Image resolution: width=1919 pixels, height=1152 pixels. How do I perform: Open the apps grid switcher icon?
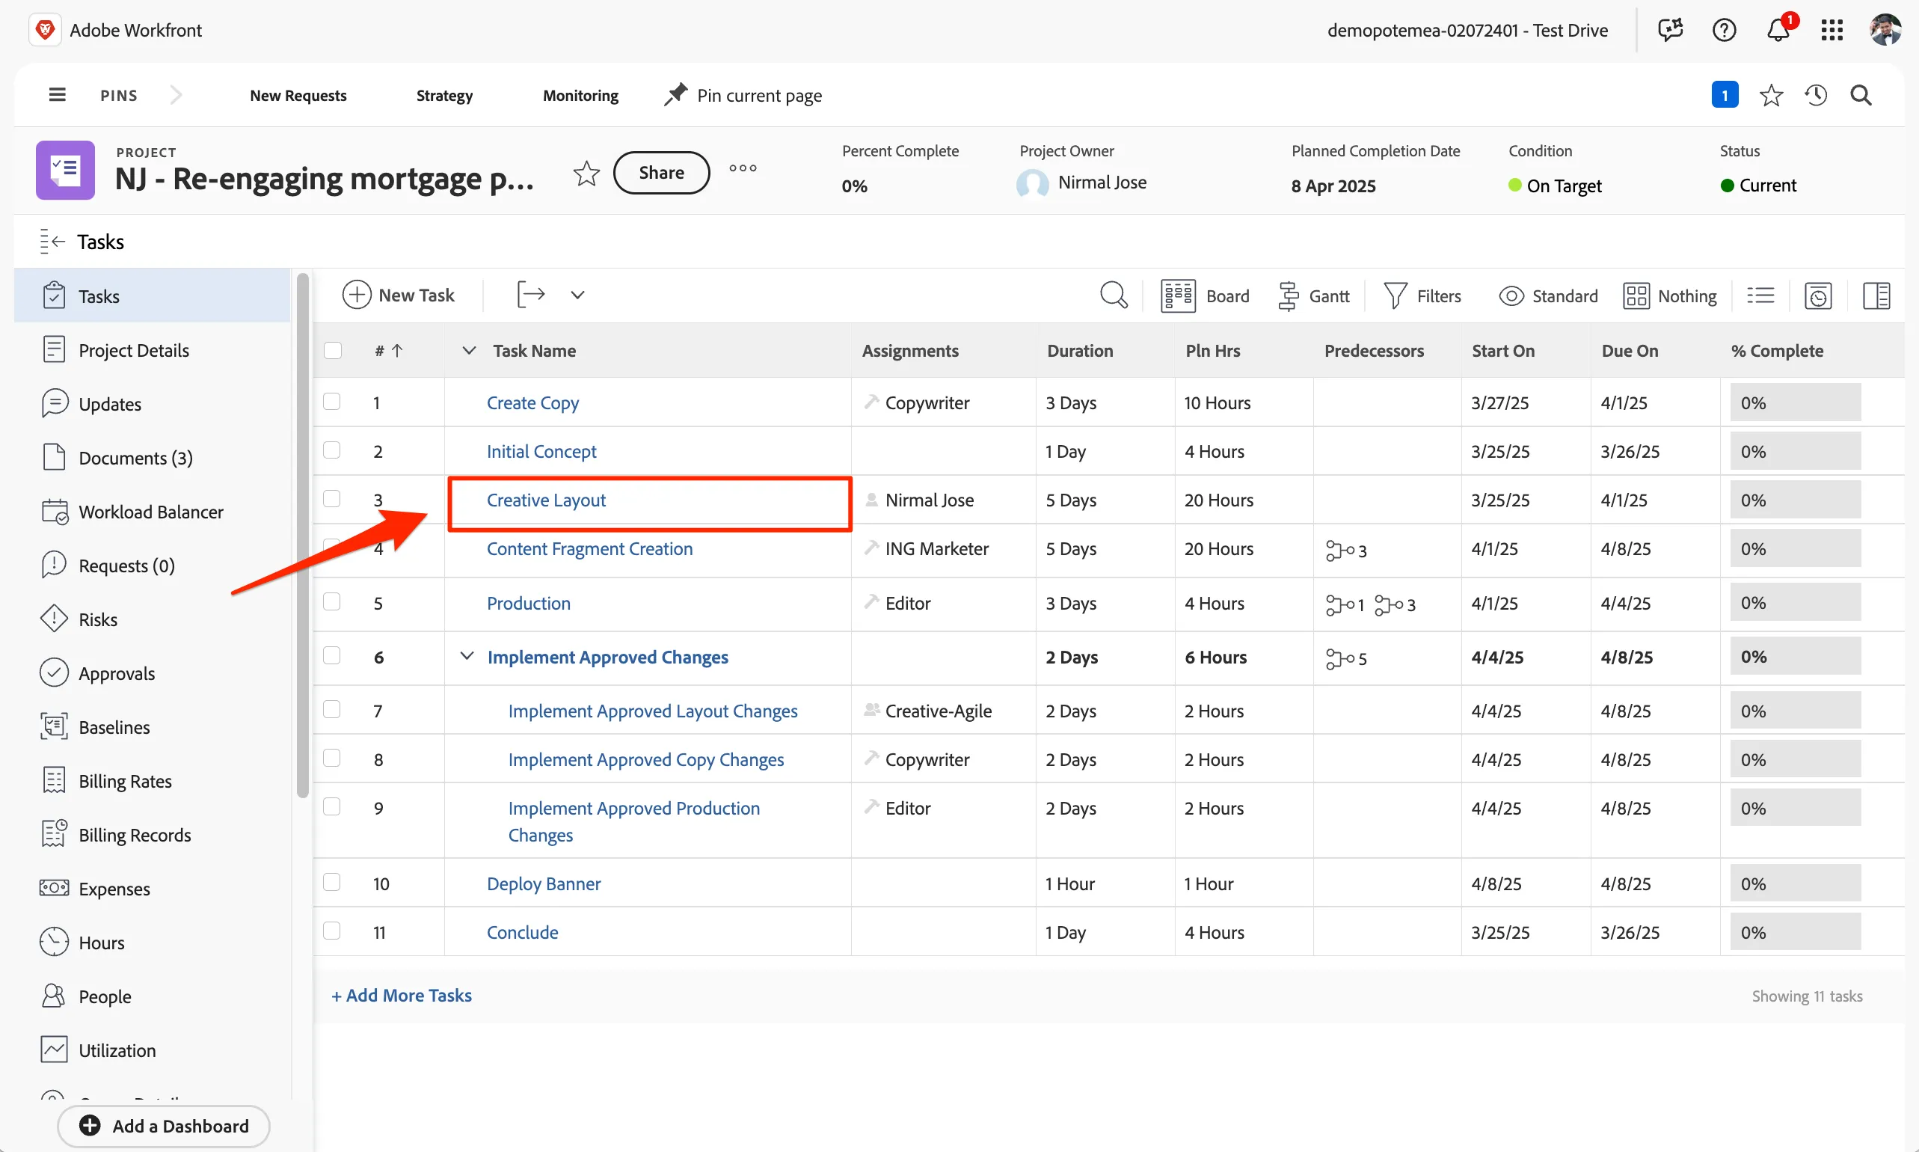coord(1832,30)
